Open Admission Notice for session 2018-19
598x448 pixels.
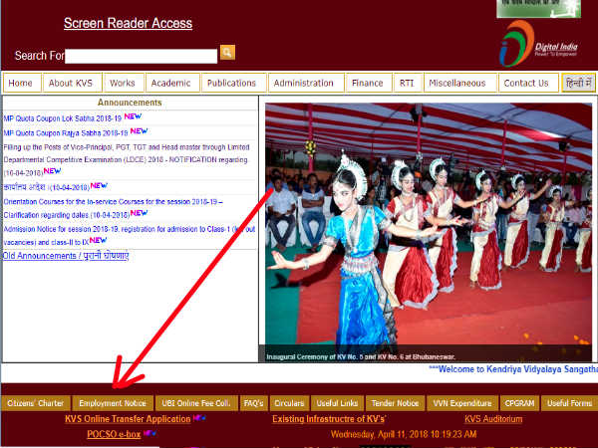pyautogui.click(x=129, y=235)
